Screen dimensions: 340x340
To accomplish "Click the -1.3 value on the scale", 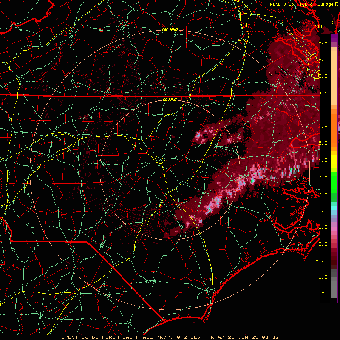I will tap(321, 277).
